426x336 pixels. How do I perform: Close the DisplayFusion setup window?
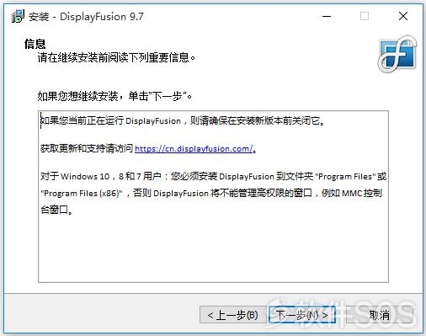[x=403, y=16]
